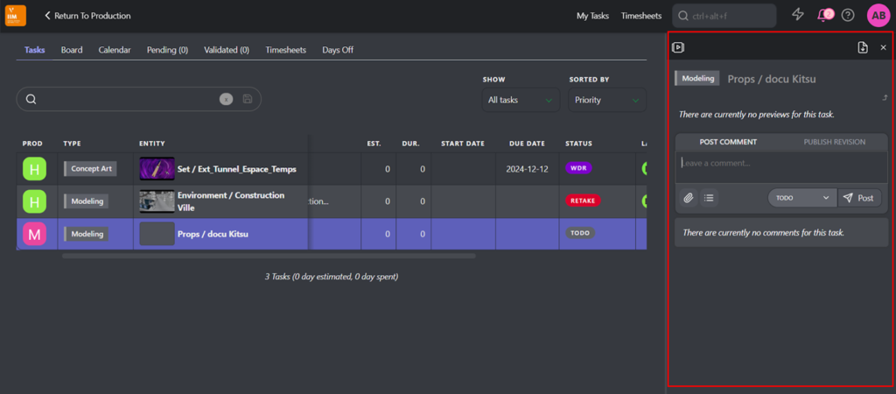Expand the Show All tasks dropdown
896x394 pixels.
tap(521, 100)
